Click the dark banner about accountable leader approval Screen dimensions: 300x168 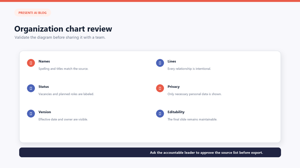pyautogui.click(x=150, y=152)
